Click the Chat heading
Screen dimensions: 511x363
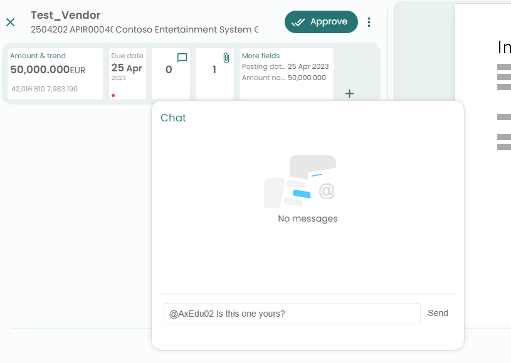tap(173, 118)
